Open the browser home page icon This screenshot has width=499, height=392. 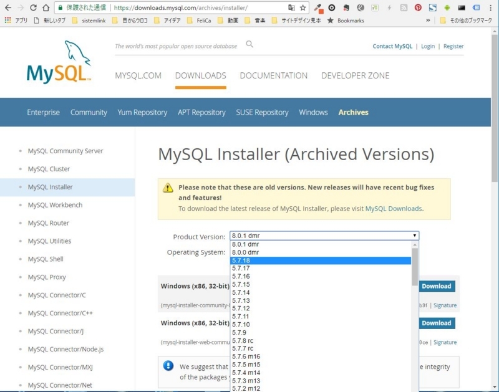point(46,7)
